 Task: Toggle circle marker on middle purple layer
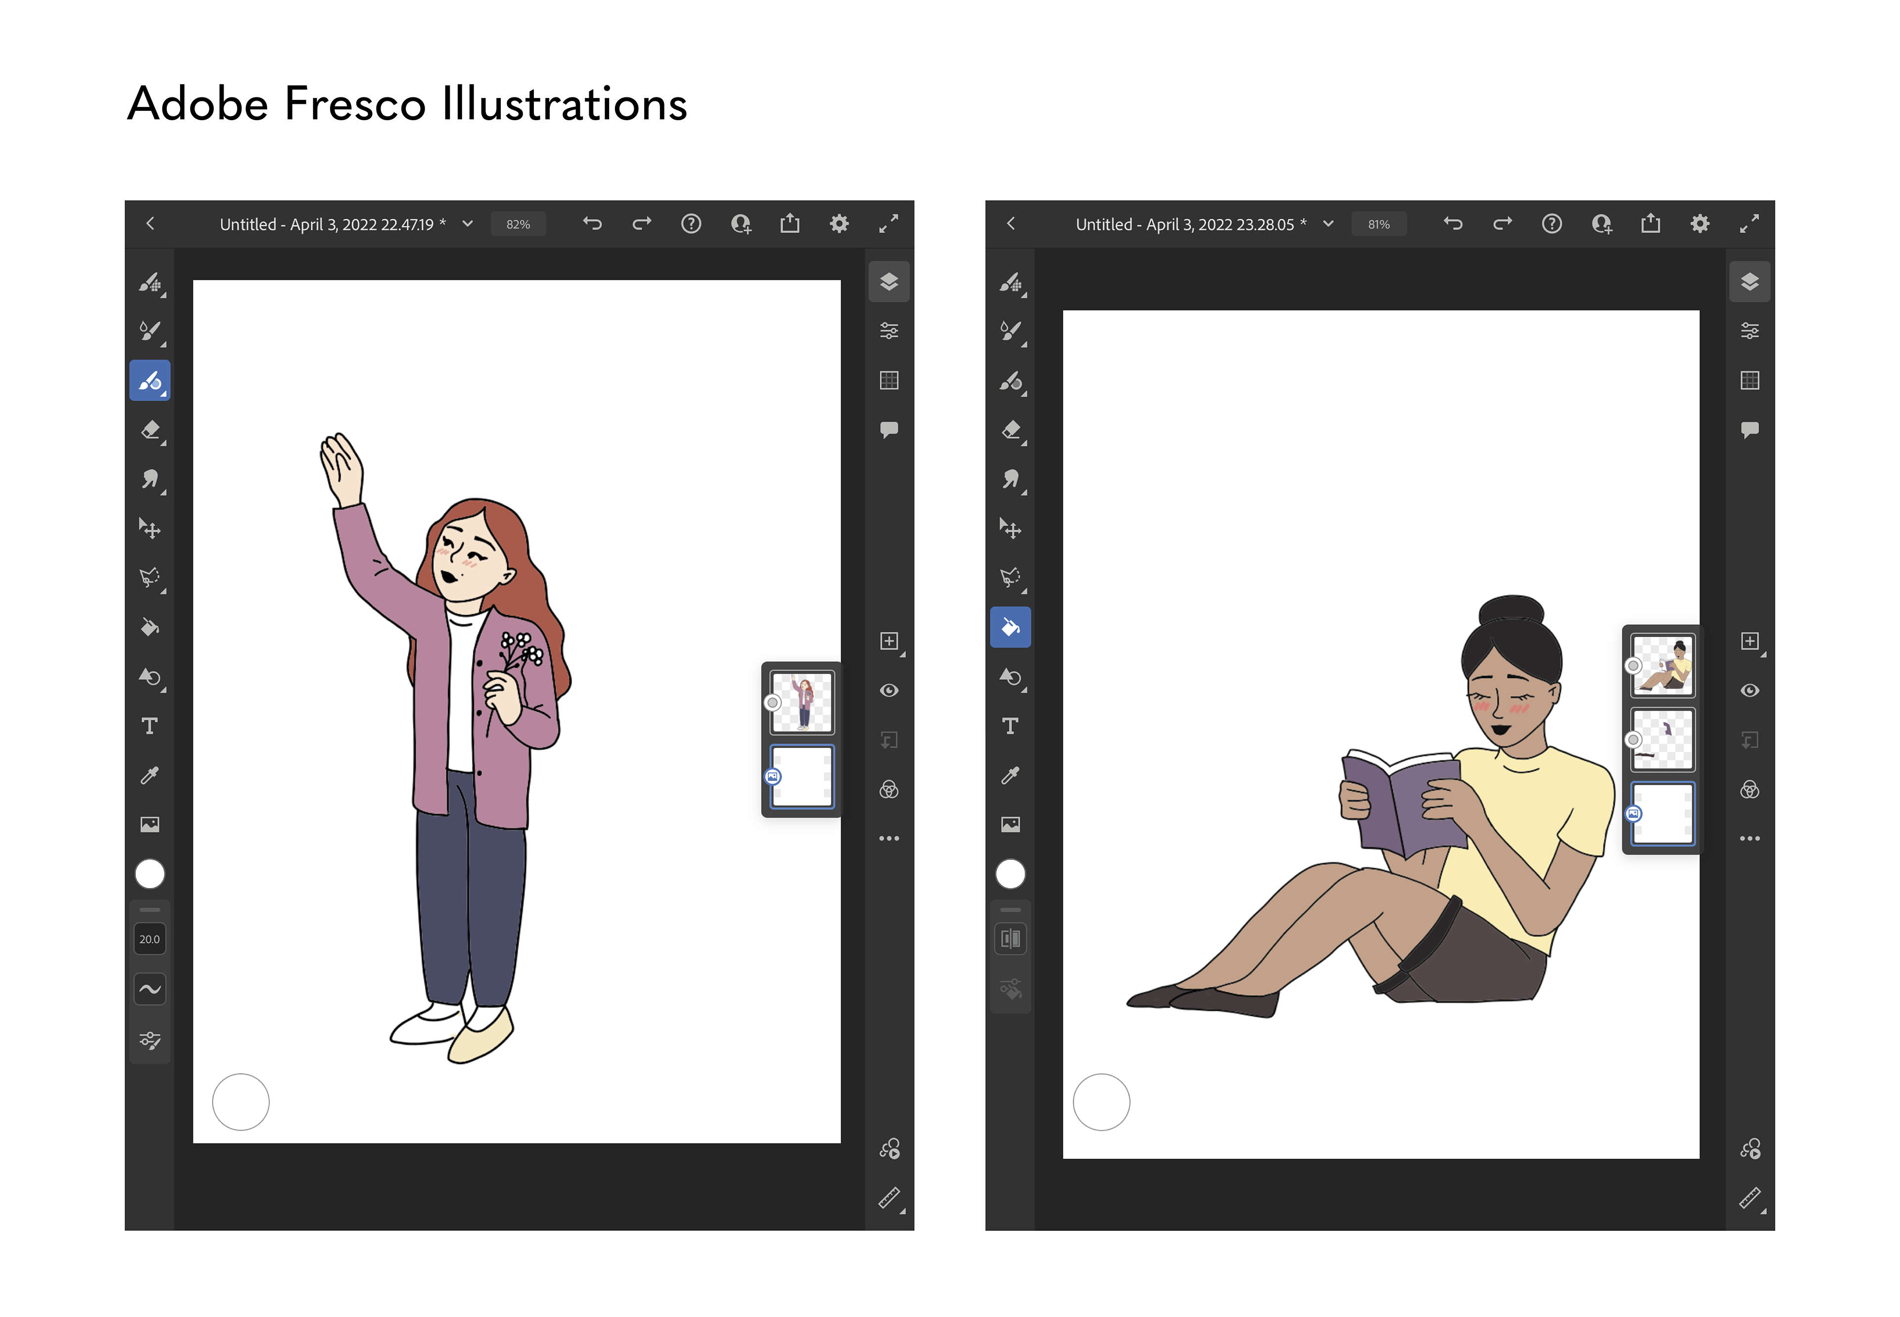tap(1633, 740)
